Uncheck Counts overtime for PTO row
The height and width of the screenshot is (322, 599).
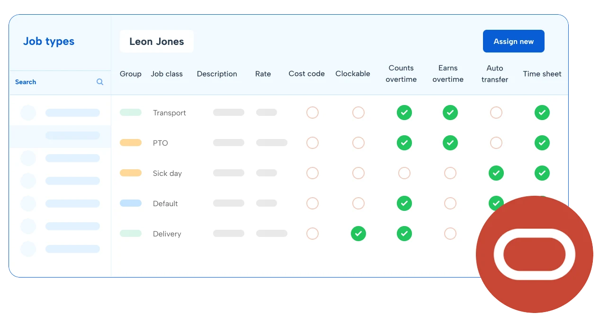pyautogui.click(x=404, y=143)
